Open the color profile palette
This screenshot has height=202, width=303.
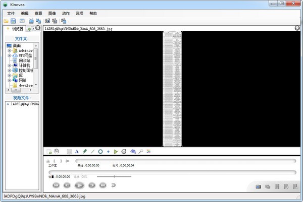[x=148, y=152]
